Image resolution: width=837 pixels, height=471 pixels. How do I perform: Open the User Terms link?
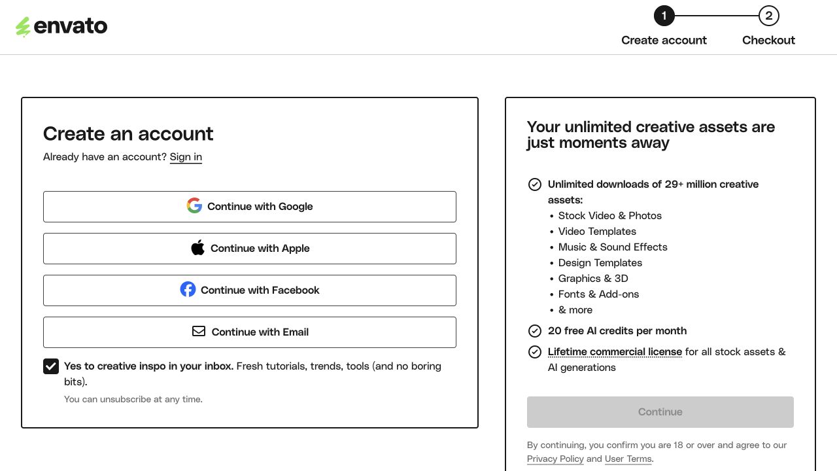[x=628, y=459]
